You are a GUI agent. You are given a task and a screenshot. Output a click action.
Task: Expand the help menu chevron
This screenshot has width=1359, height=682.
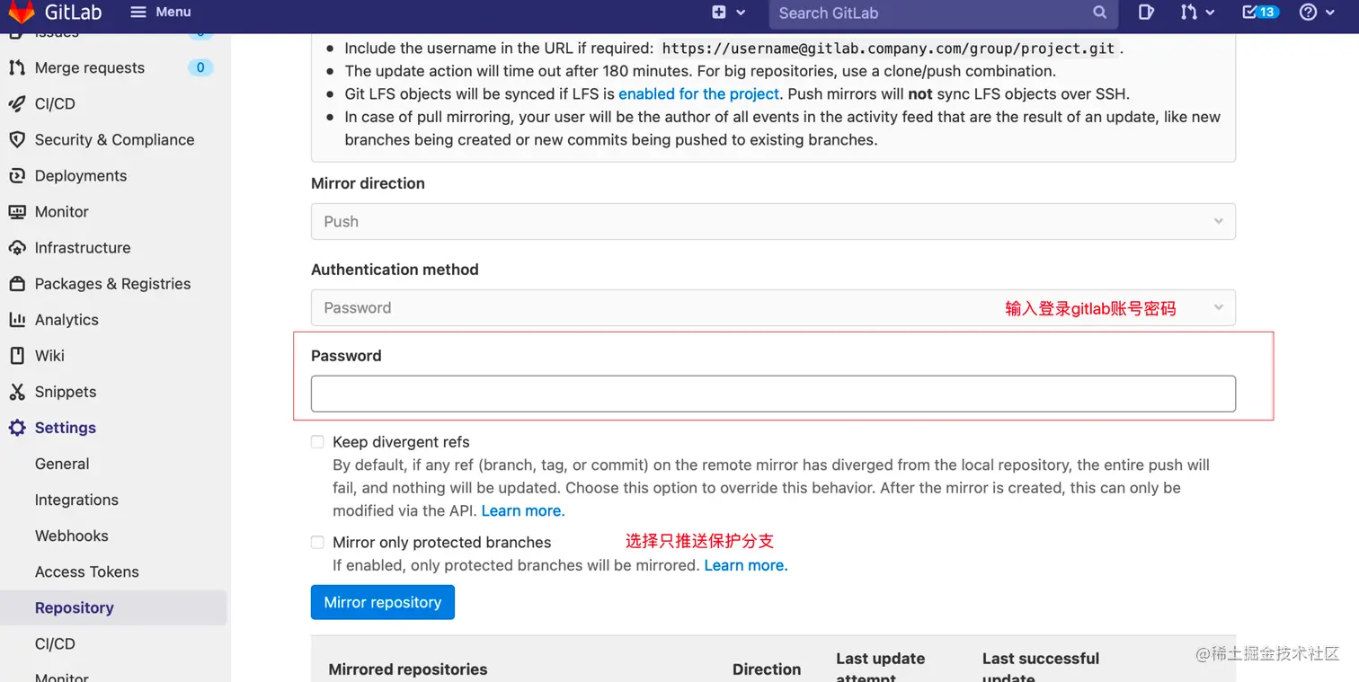click(1331, 12)
